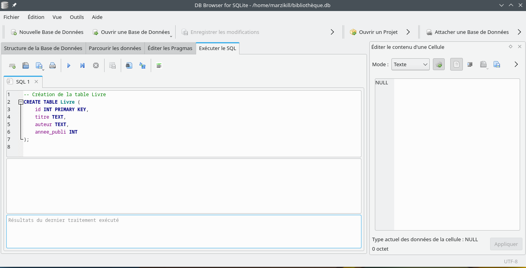
Task: Float the Éditer le contenu d'une Cellule panel
Action: coord(511,47)
